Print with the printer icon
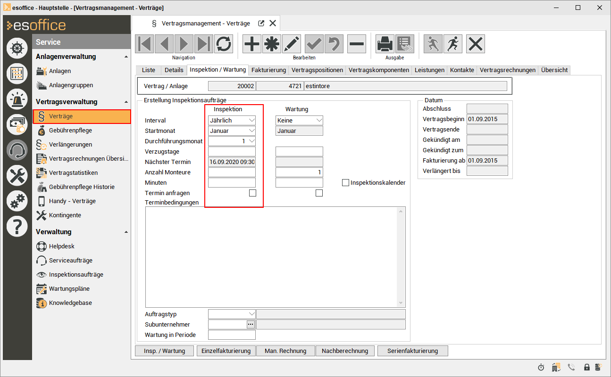The image size is (611, 377). pyautogui.click(x=385, y=44)
